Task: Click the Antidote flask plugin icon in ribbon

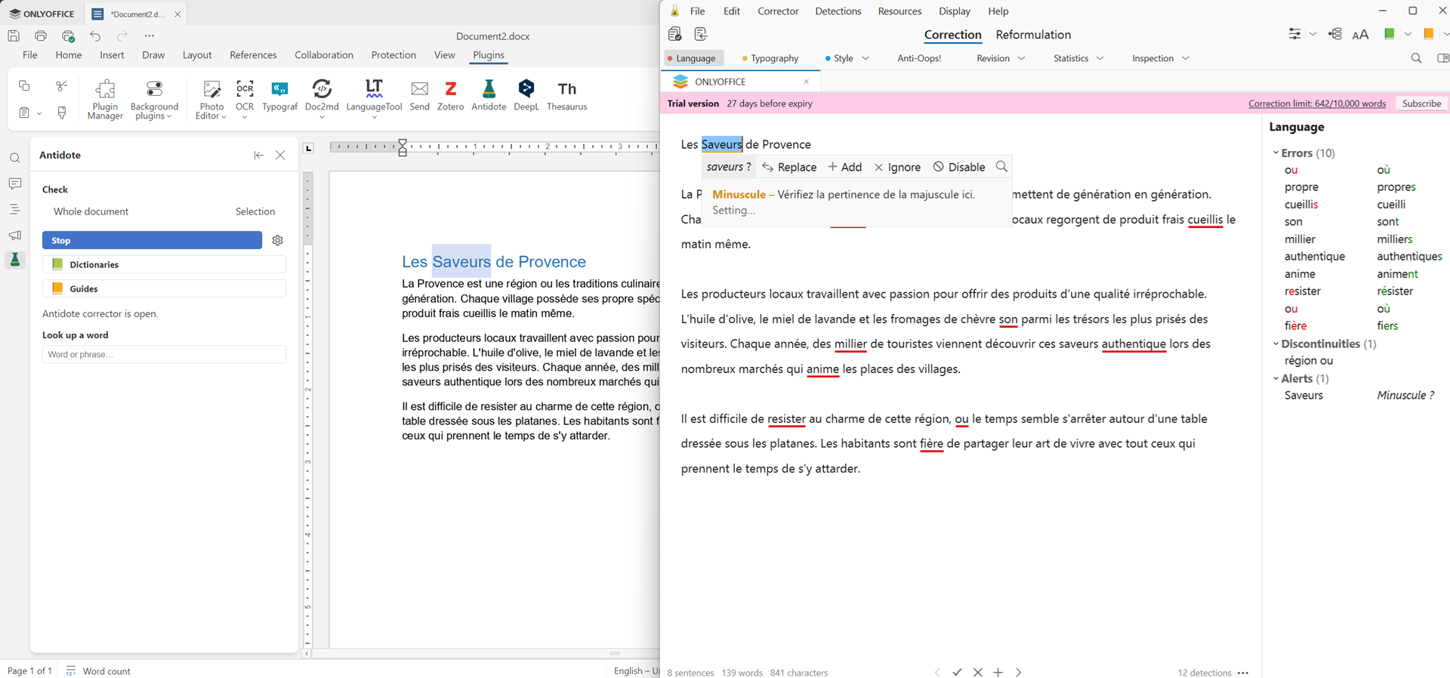Action: point(489,96)
